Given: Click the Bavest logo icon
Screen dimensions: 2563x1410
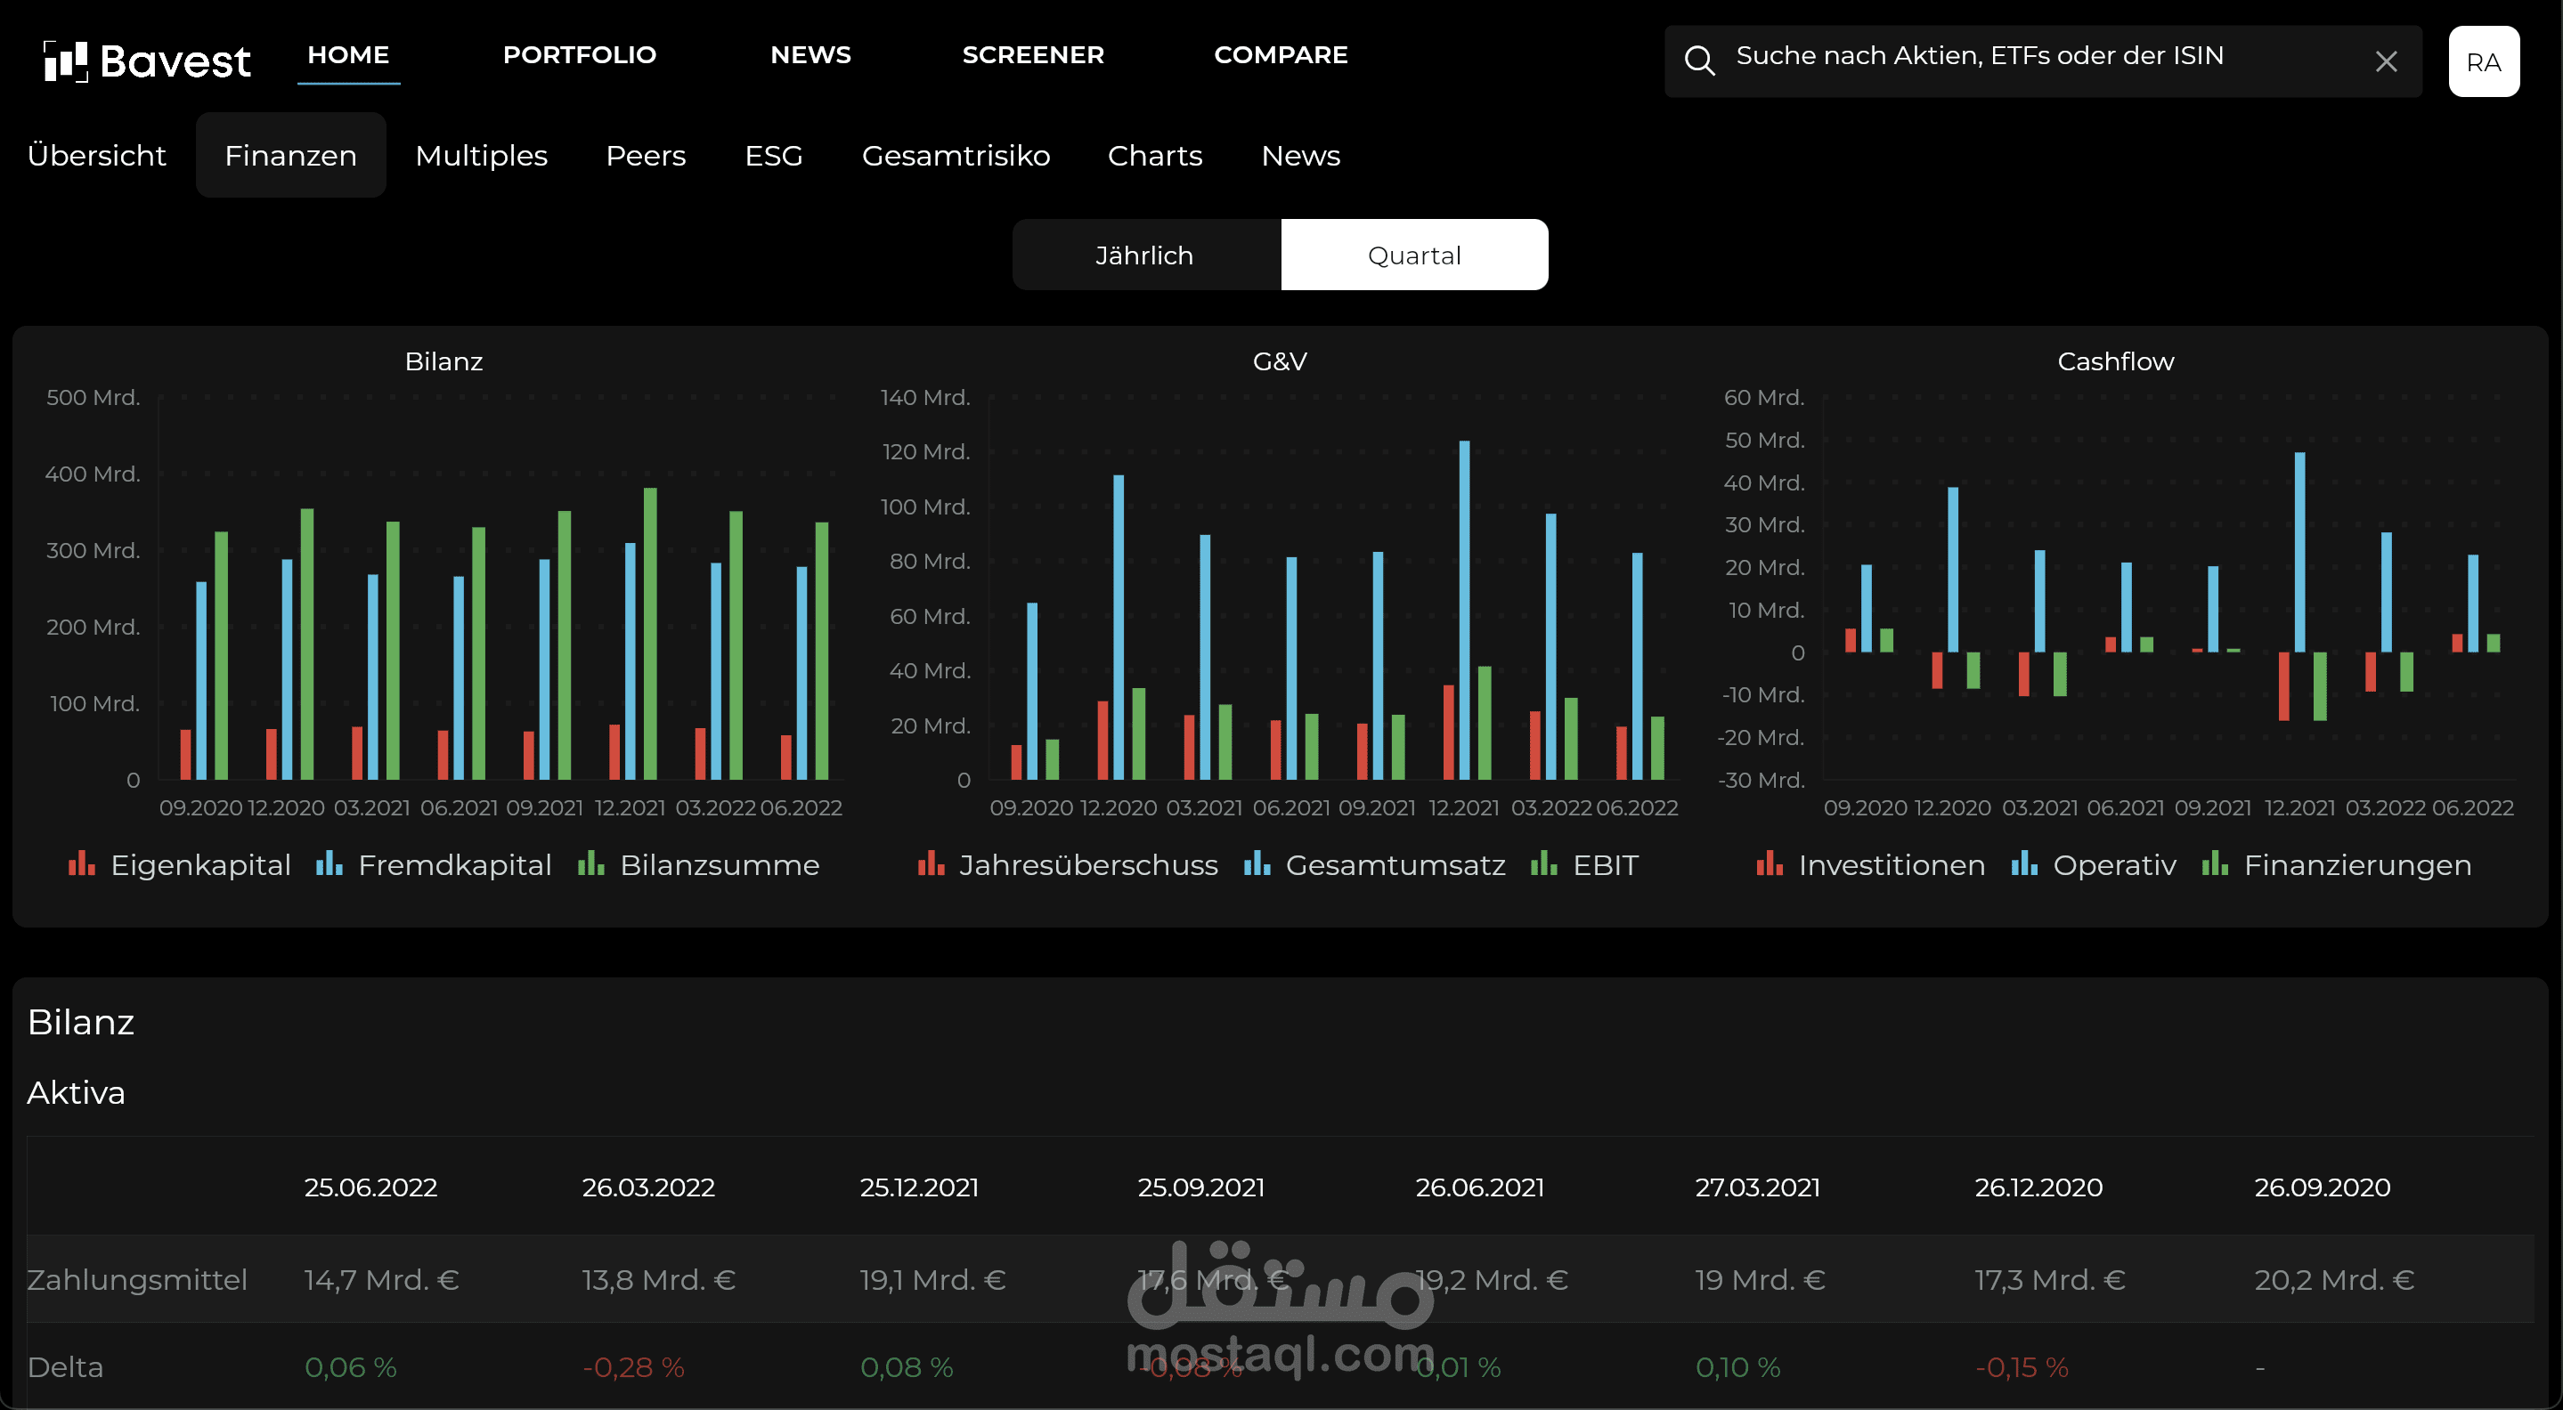Looking at the screenshot, I should [66, 61].
